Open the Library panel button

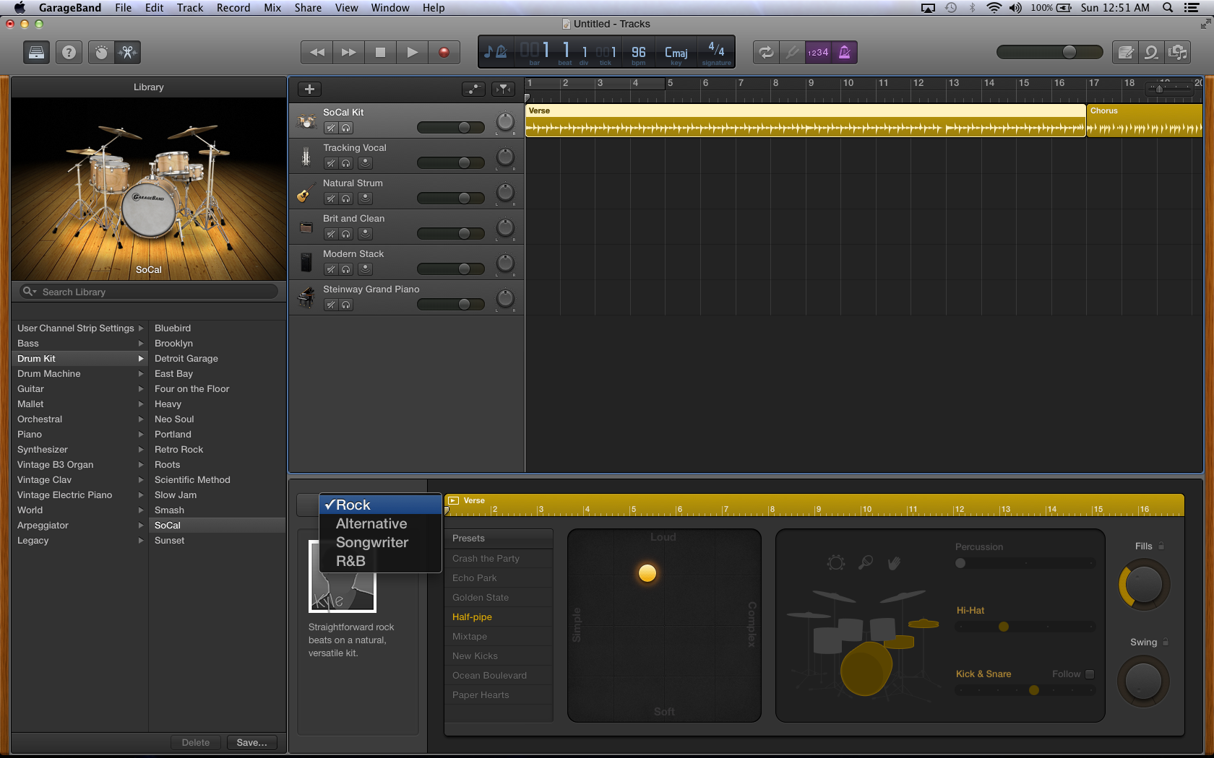click(36, 52)
